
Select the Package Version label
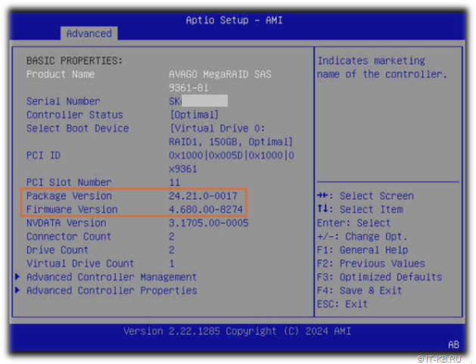click(x=69, y=196)
